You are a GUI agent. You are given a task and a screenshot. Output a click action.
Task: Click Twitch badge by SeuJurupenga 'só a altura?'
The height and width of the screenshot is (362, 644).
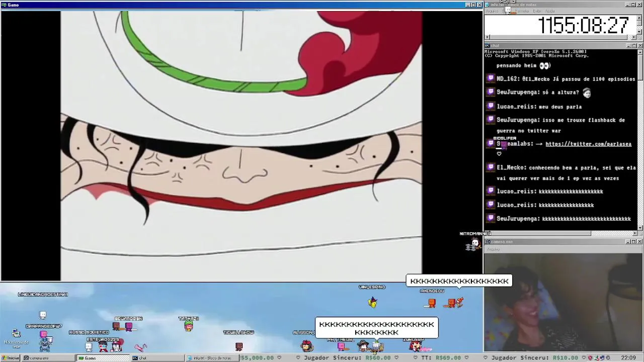click(x=491, y=92)
